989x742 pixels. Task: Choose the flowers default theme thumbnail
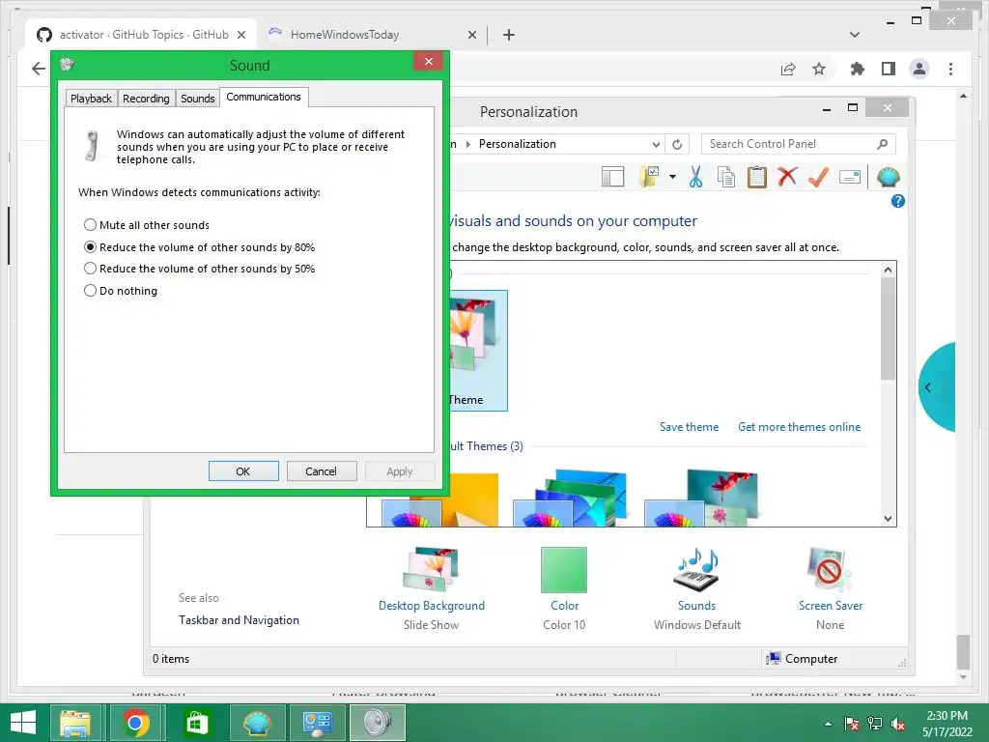click(x=701, y=499)
